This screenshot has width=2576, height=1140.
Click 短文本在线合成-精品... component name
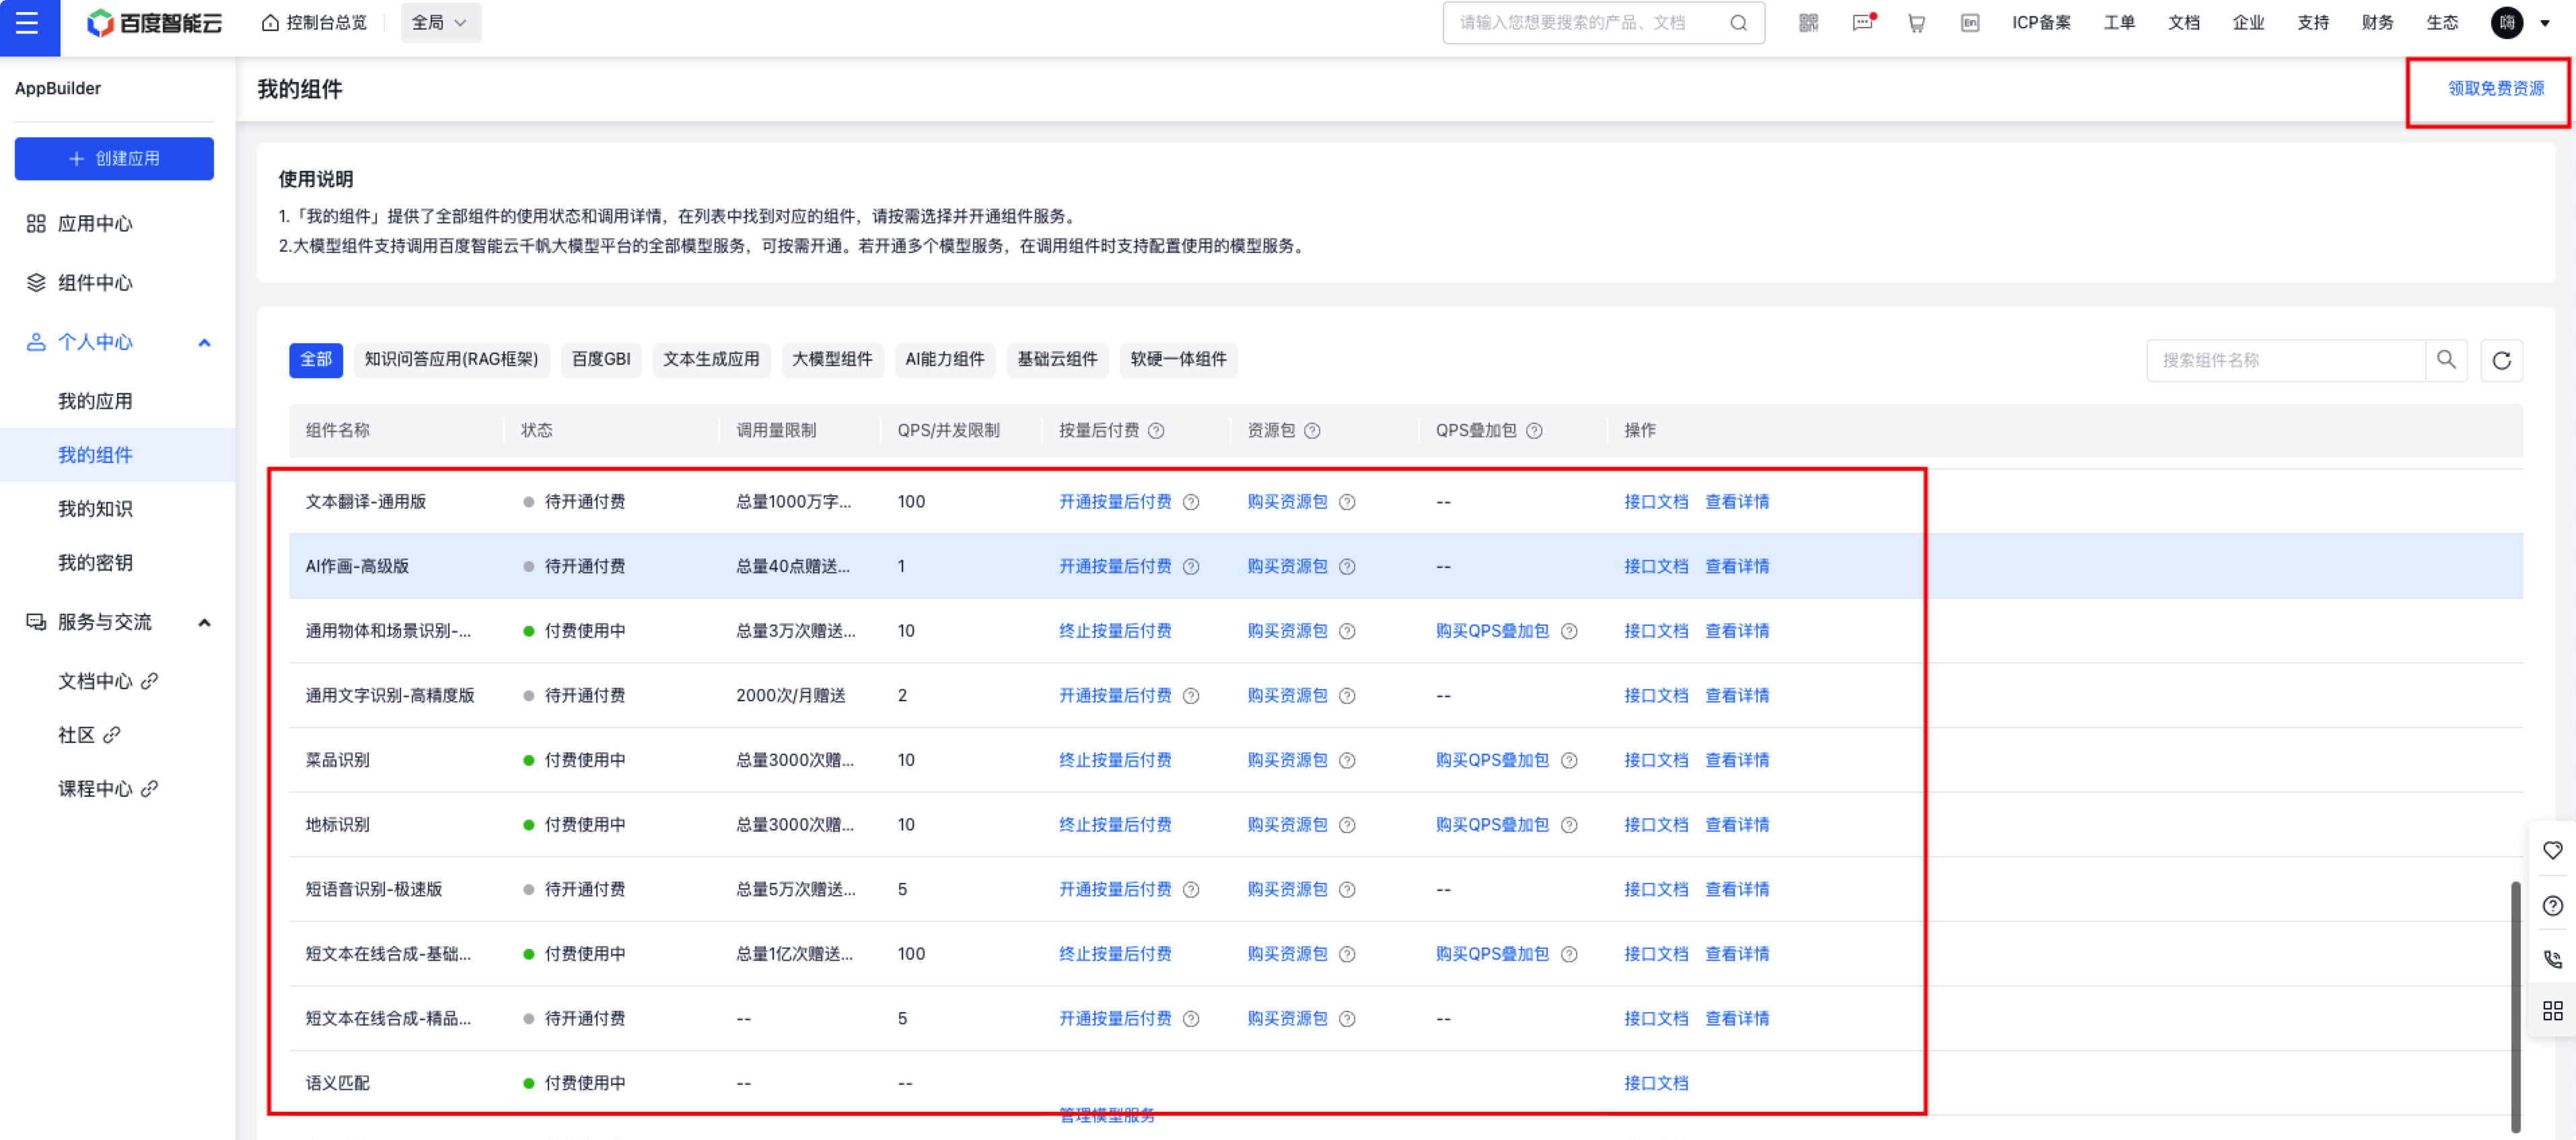pos(388,1019)
